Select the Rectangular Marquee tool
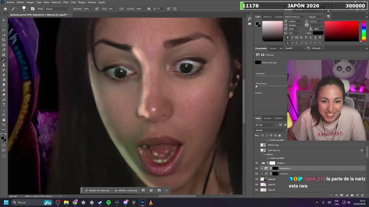This screenshot has width=369, height=207. pos(4,25)
